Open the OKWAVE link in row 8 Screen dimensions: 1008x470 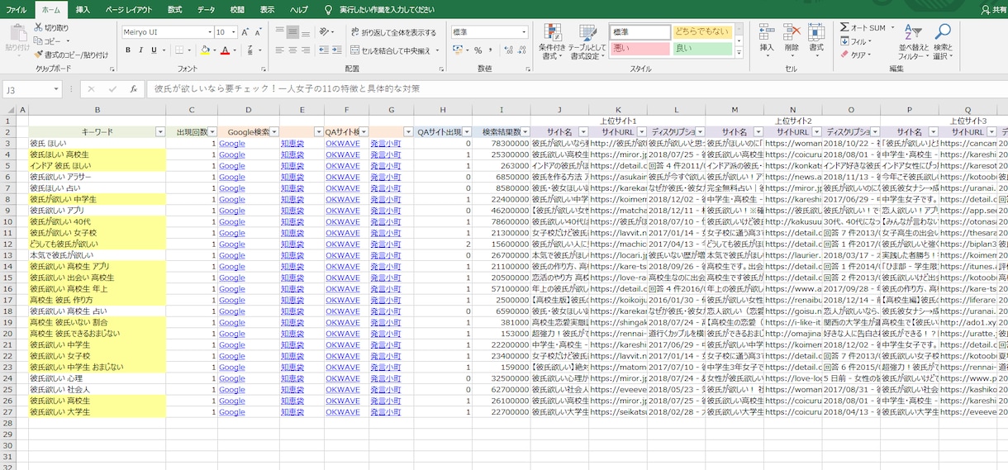click(x=343, y=199)
